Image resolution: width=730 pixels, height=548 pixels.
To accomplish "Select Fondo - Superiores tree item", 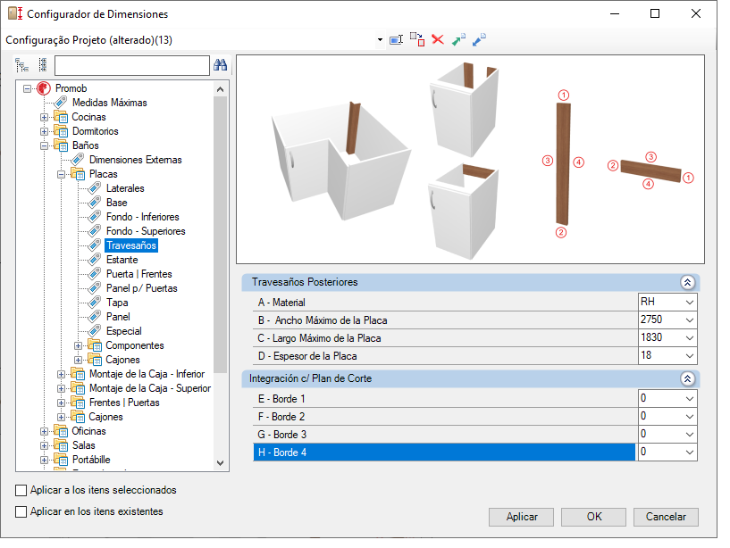I will click(x=146, y=231).
